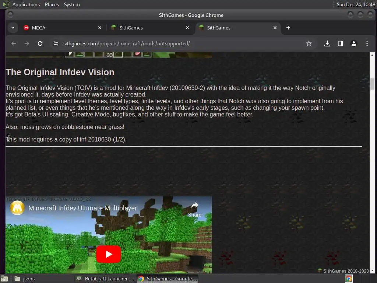Click the screenshot thumbnail above the heading
This screenshot has width=377, height=283.
pos(109,55)
